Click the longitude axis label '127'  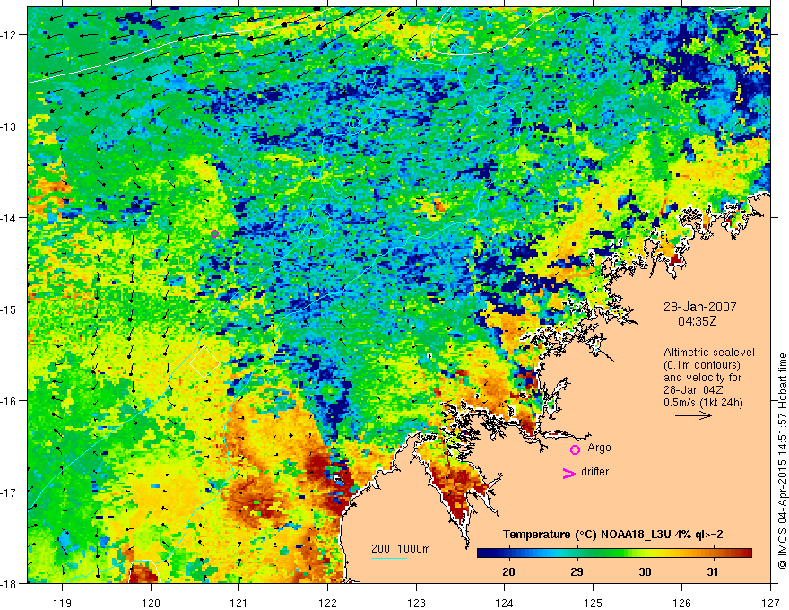click(x=770, y=603)
